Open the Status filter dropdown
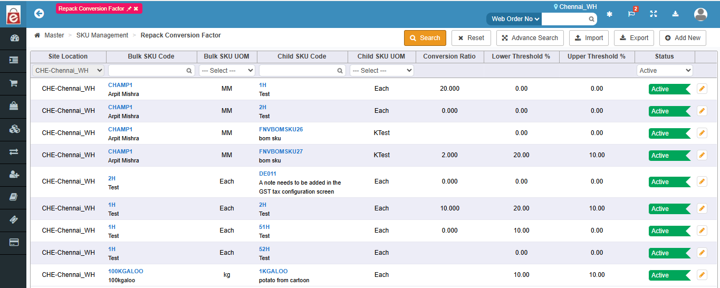Image resolution: width=720 pixels, height=288 pixels. coord(665,70)
